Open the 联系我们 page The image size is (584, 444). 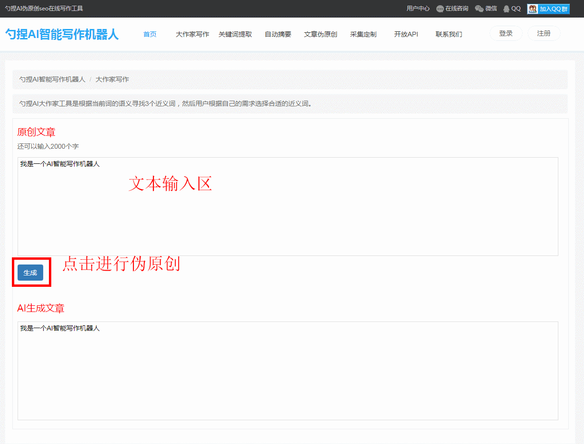[449, 34]
